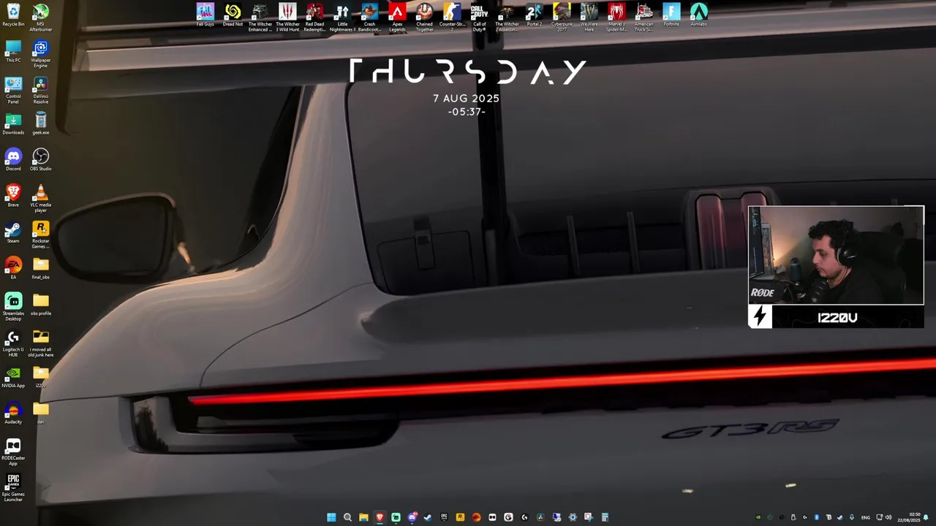
Task: Select Cyberpunk 2077 desktop shortcut
Action: click(x=562, y=18)
